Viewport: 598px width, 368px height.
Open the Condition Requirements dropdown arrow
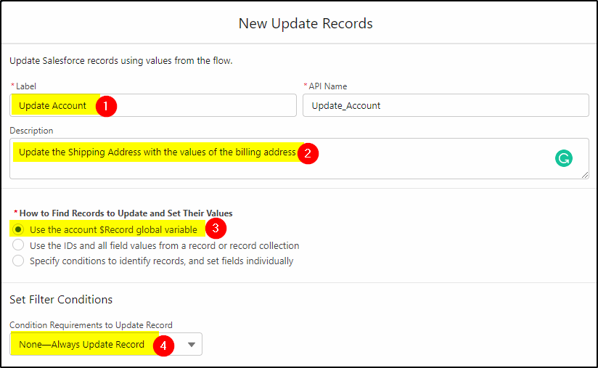[192, 344]
